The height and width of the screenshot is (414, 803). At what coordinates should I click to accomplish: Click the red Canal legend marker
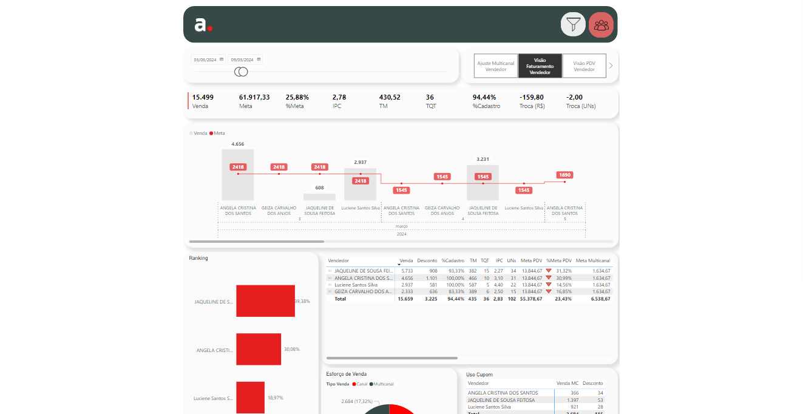point(354,384)
